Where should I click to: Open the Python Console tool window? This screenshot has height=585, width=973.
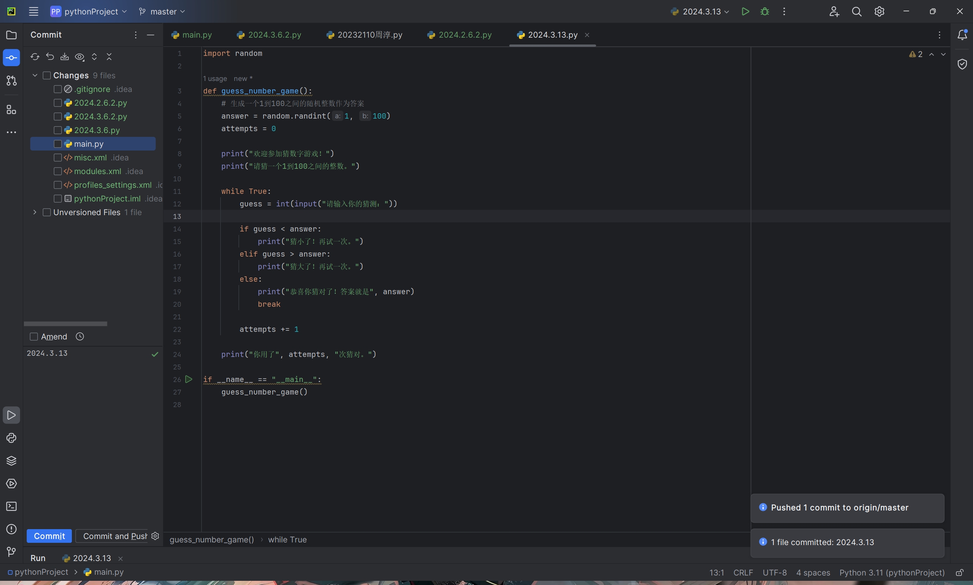click(x=11, y=438)
